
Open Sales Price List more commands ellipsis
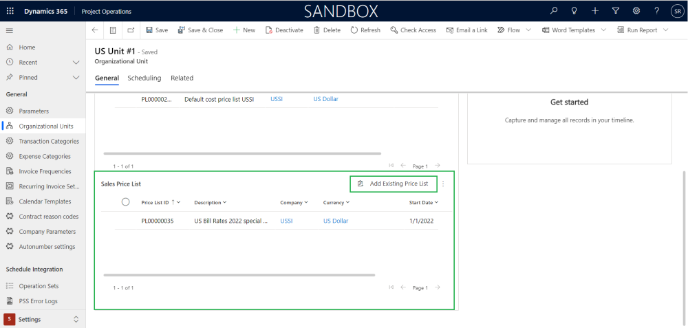click(x=443, y=184)
